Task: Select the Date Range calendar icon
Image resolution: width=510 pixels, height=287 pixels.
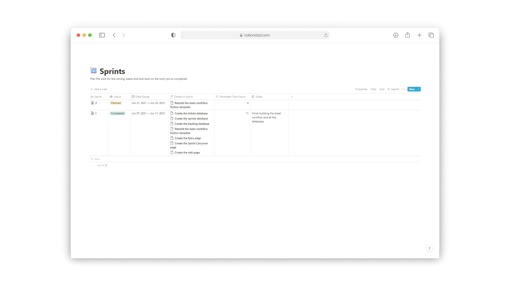Action: click(x=133, y=97)
